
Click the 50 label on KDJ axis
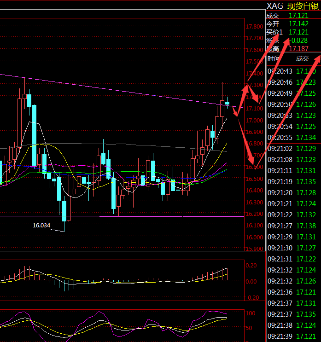(249, 328)
